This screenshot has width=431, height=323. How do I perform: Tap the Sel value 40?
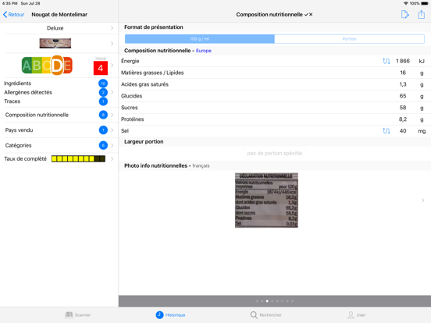[403, 131]
